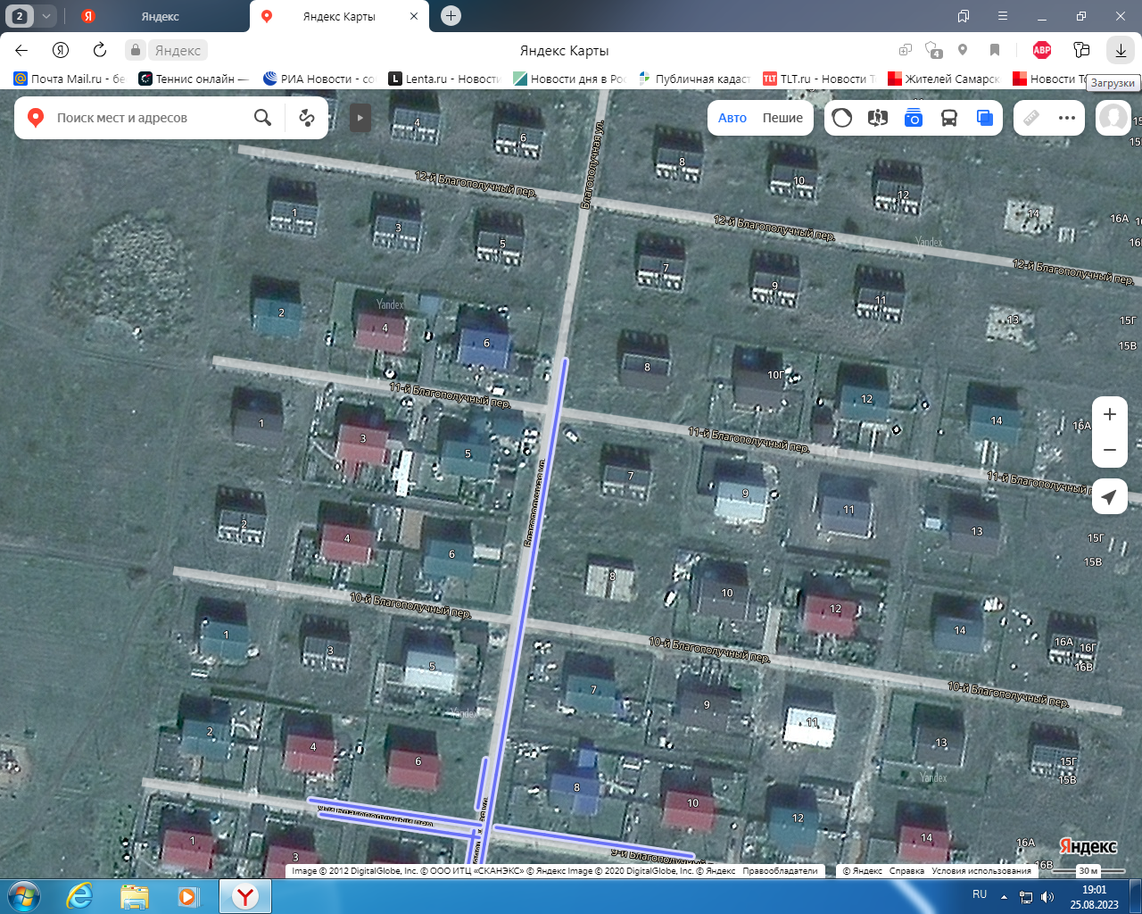
Task: Switch to the Яндекс browser tab
Action: click(161, 16)
